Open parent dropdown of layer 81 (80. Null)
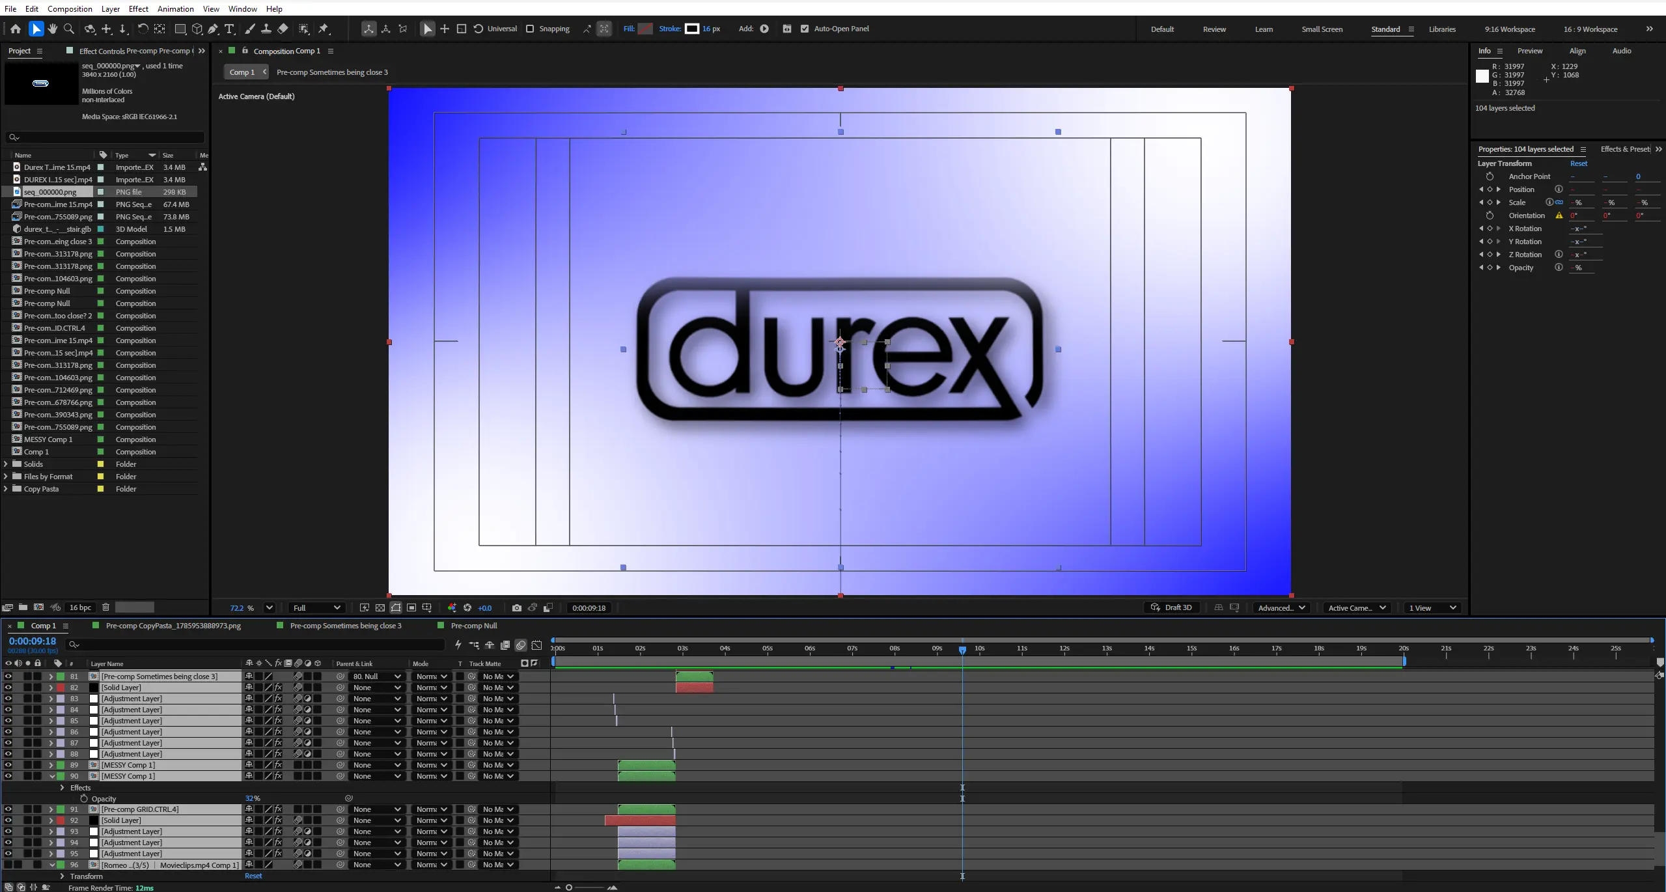 point(377,676)
